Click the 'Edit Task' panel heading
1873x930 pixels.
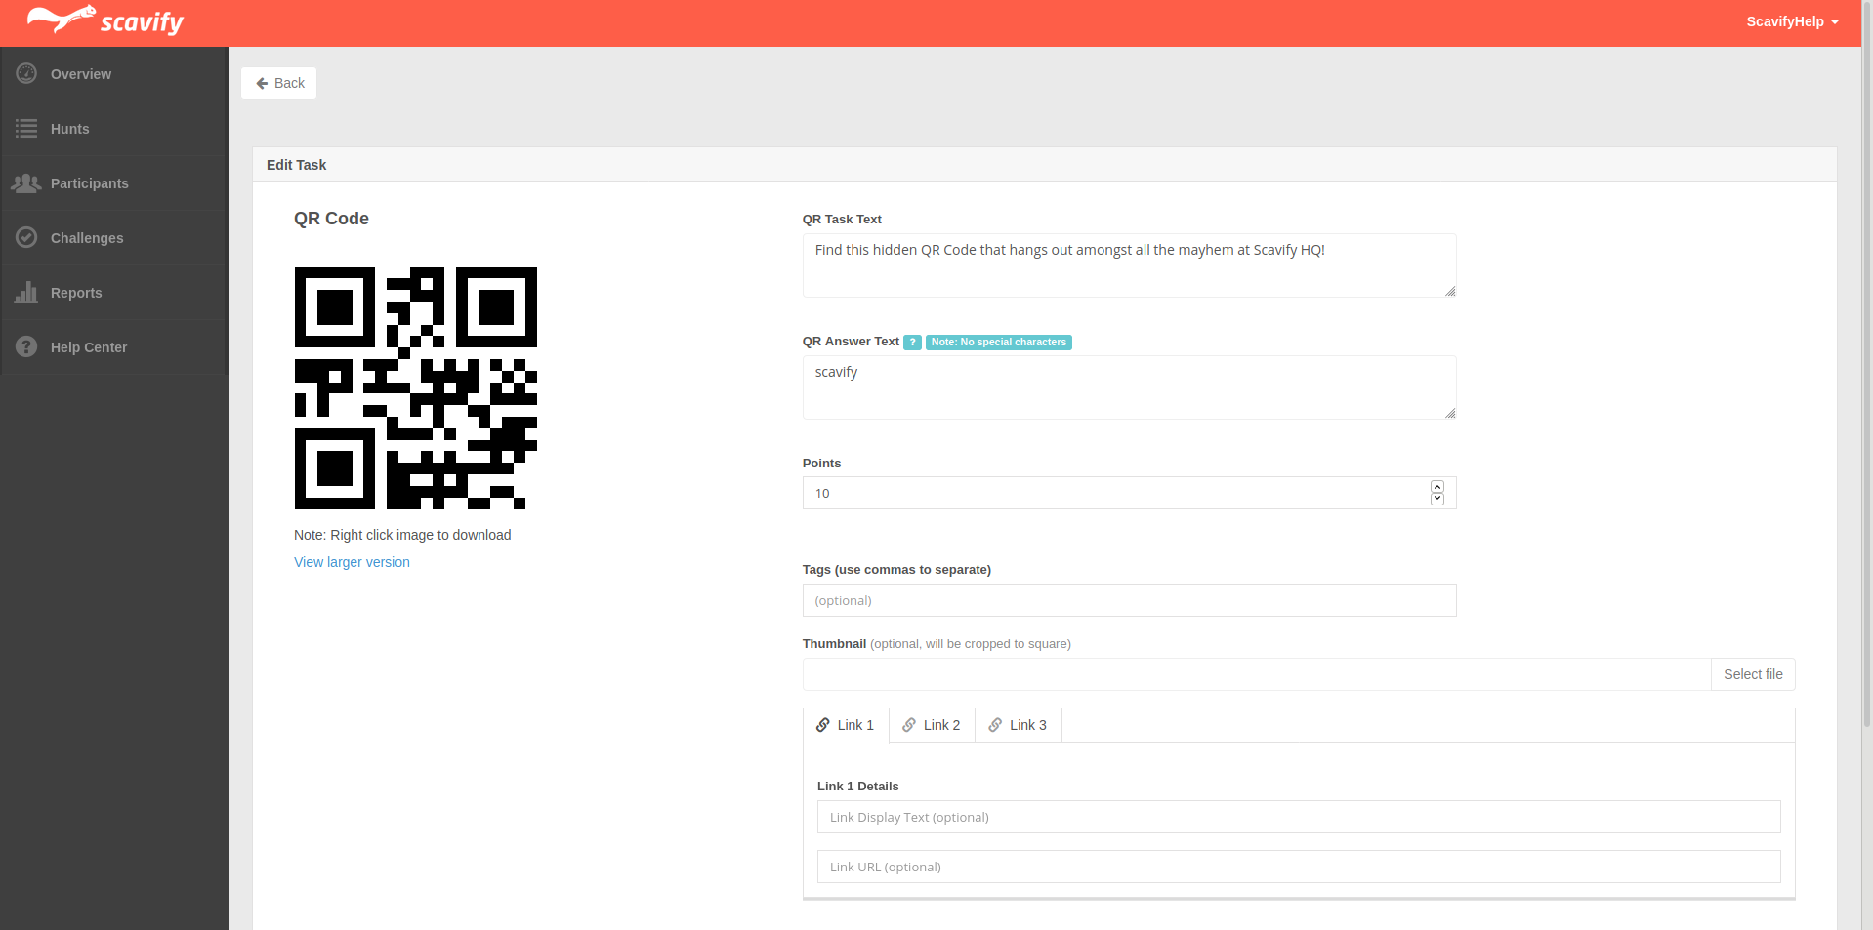[296, 165]
